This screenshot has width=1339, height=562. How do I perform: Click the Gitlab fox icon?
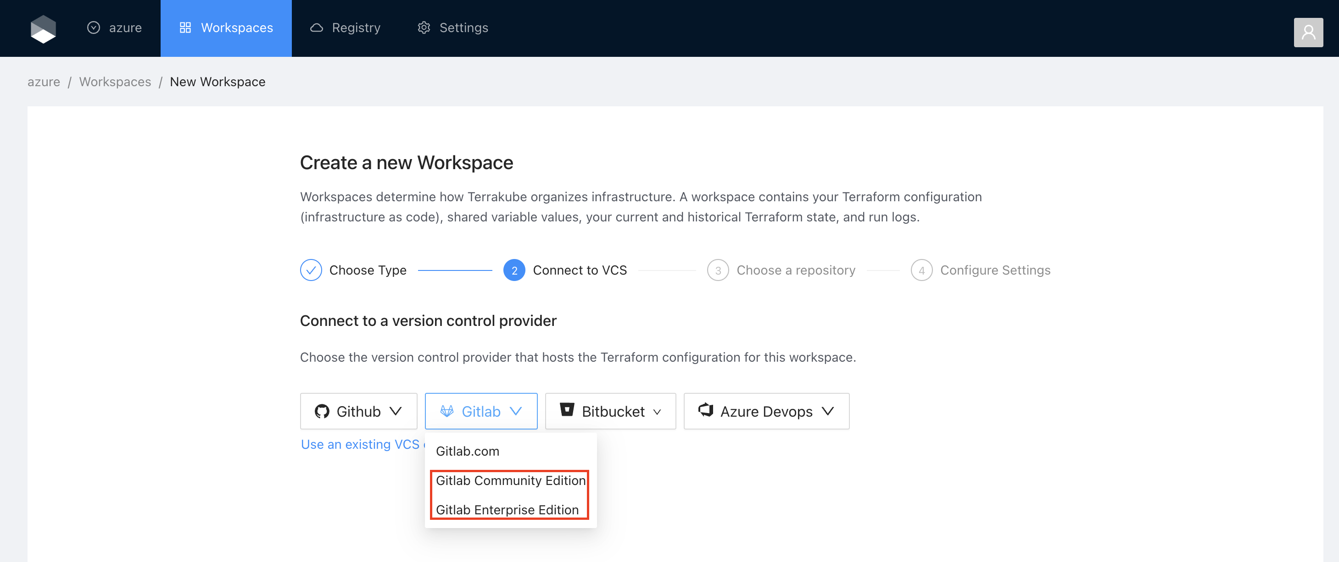click(446, 411)
